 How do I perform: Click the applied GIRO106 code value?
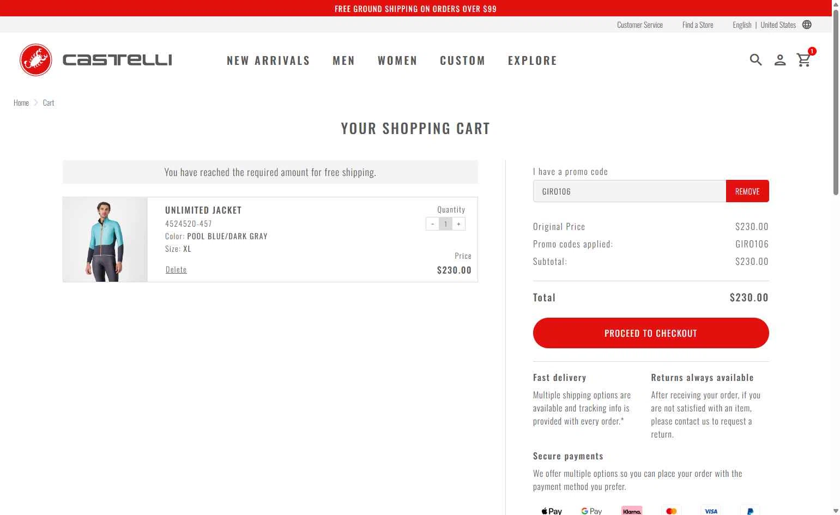pos(752,244)
